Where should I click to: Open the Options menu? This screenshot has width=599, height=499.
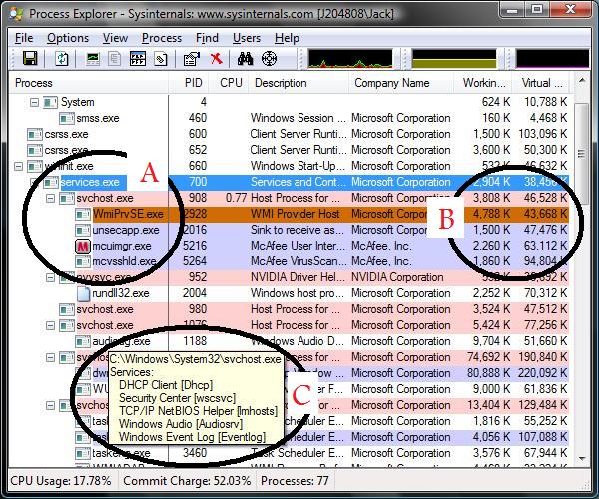pos(68,38)
